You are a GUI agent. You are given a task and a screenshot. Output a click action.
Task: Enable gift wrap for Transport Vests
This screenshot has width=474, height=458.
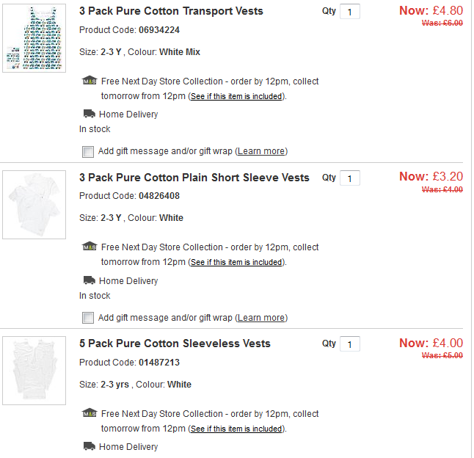tap(88, 152)
